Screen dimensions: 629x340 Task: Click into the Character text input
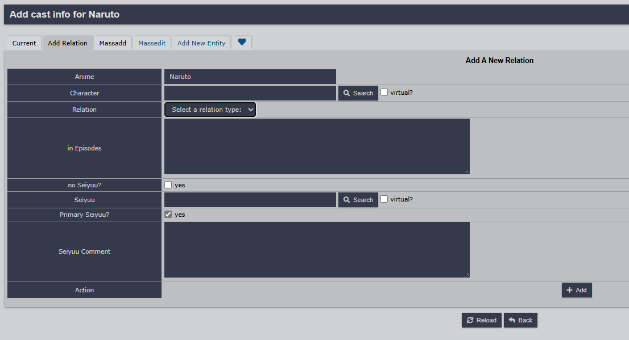click(250, 93)
